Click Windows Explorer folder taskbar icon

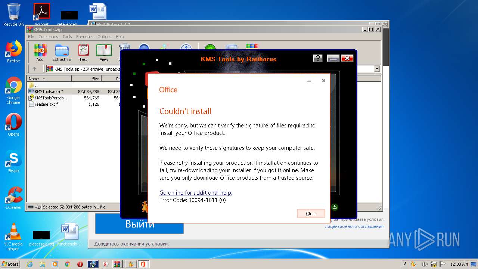(x=42, y=264)
